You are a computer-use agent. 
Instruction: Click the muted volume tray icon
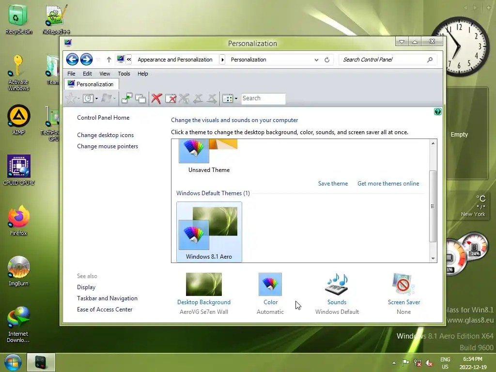[x=429, y=363]
